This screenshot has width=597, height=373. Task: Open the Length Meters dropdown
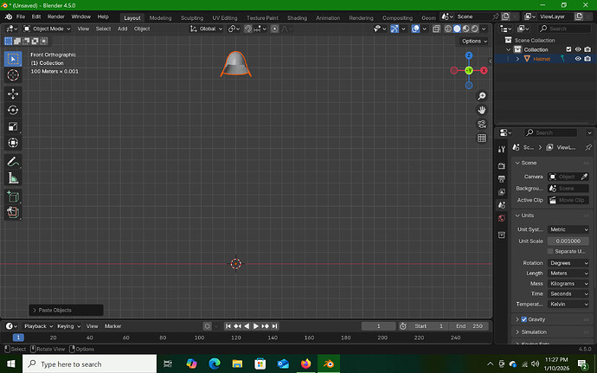coord(568,273)
